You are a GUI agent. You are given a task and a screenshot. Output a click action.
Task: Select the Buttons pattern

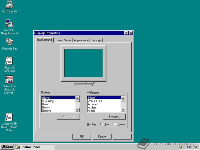pos(58,110)
